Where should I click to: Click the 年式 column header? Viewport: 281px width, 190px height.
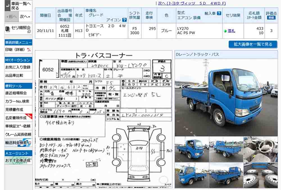click(79, 15)
